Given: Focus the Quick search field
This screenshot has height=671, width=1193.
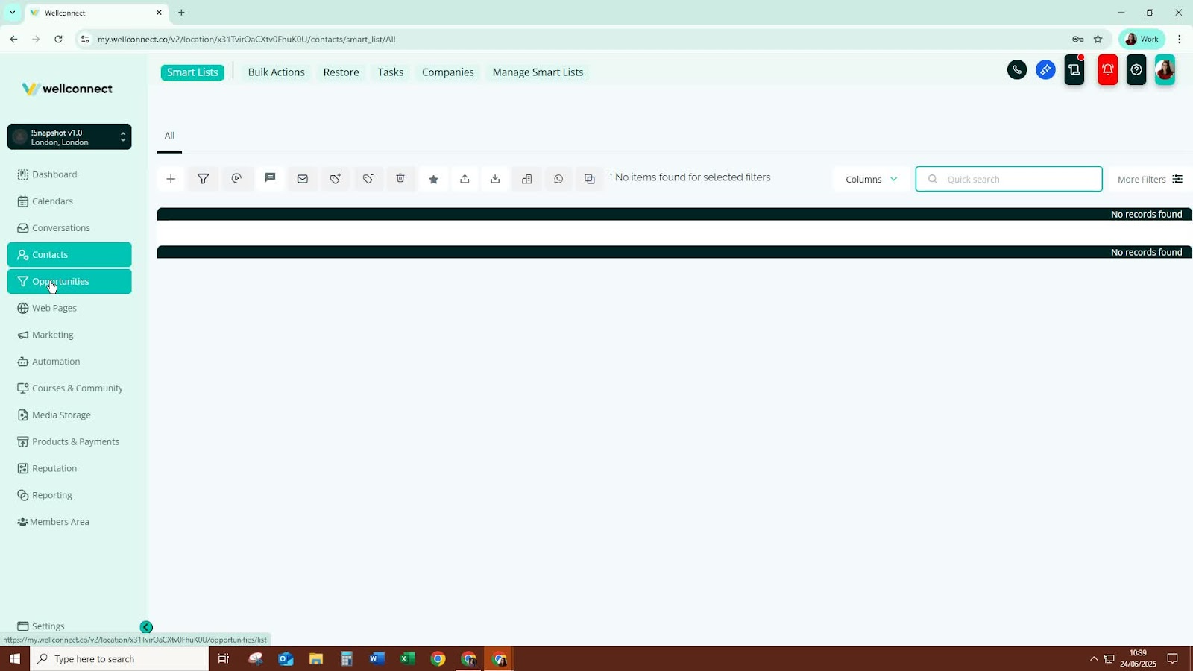Looking at the screenshot, I should [1009, 180].
